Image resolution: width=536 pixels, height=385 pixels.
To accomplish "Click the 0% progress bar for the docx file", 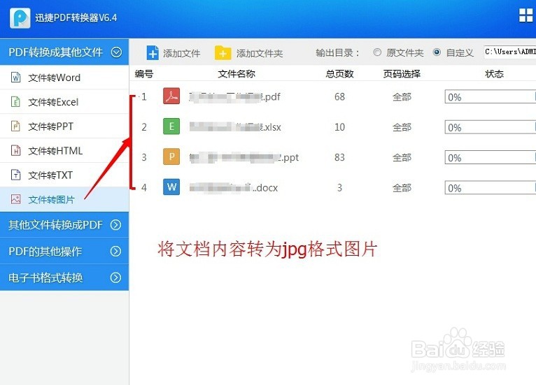I will 491,188.
